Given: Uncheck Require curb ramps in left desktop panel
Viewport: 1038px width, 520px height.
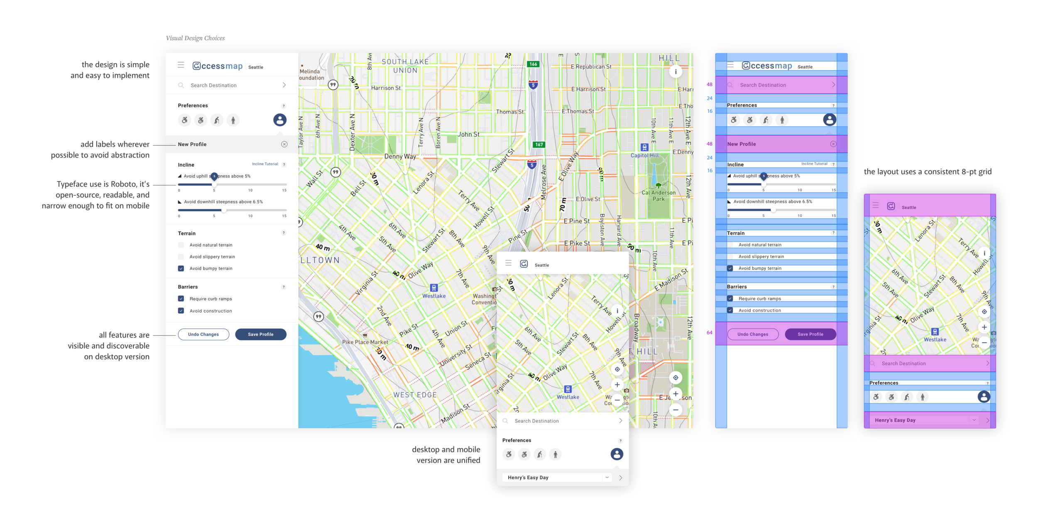Looking at the screenshot, I should pyautogui.click(x=181, y=299).
